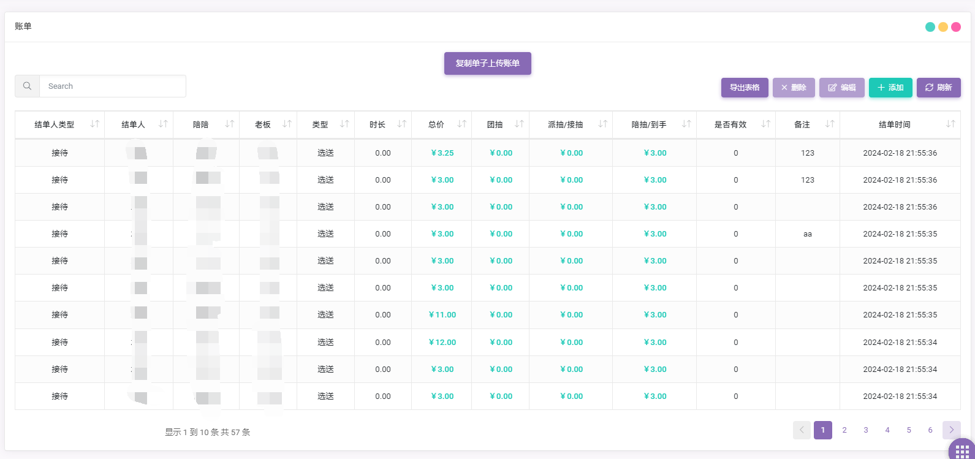Sort by 结单人 column arrows
The height and width of the screenshot is (459, 975).
point(163,124)
